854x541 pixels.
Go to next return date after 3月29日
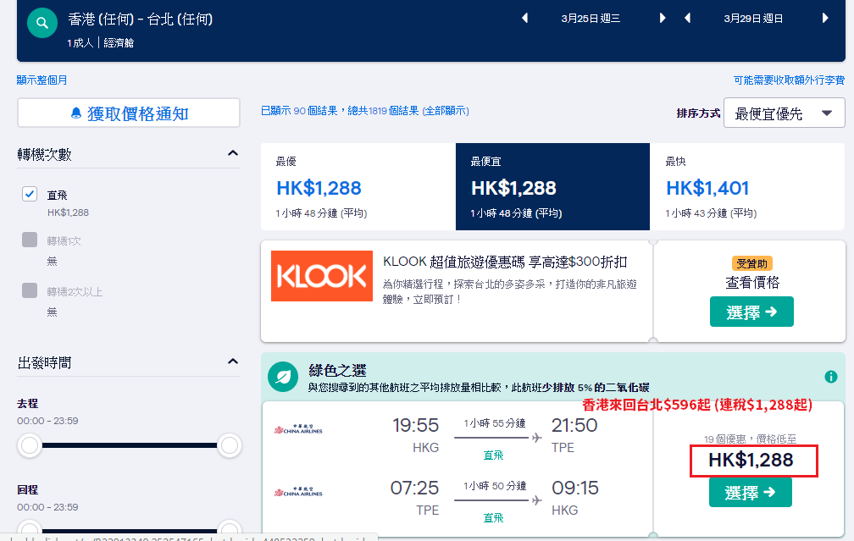pos(825,18)
